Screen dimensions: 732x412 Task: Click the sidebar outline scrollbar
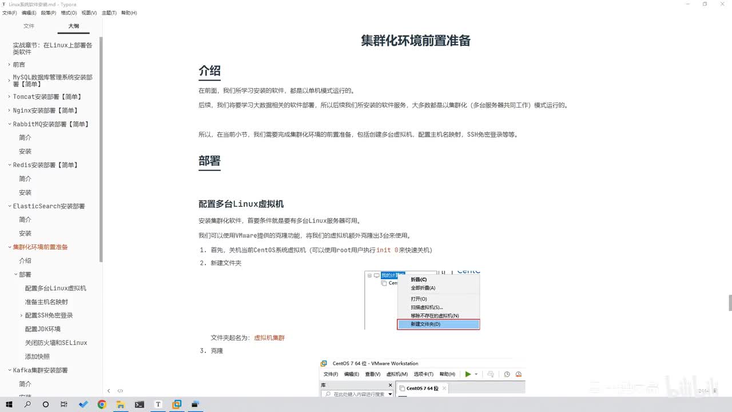coord(101,150)
